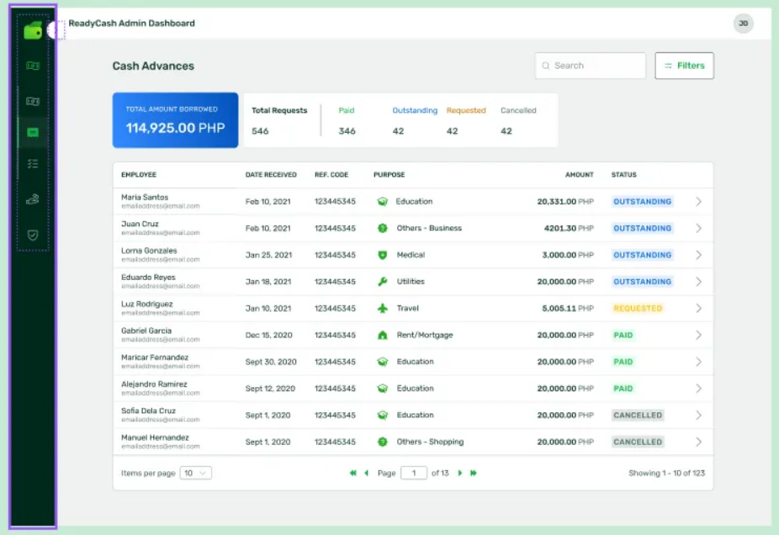Open Sofia Dela Cruz row chevron

point(698,416)
